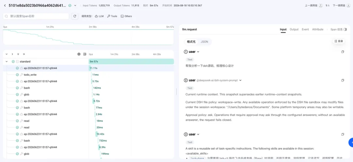
Task: Expand one tree level with the right chevron
Action: tap(12, 54)
